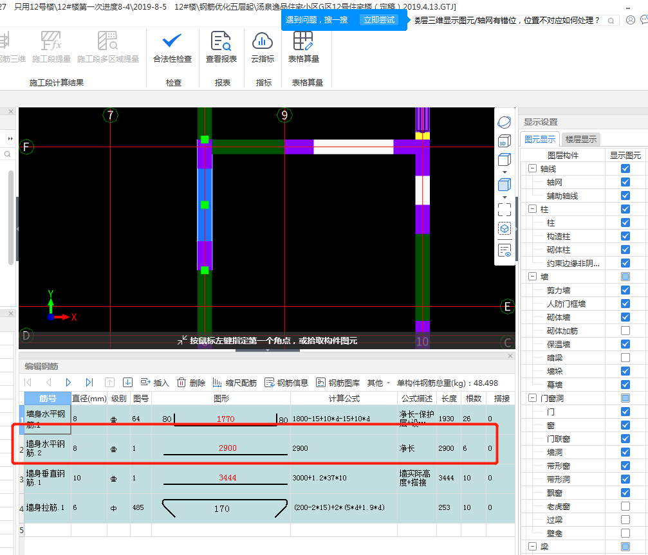This screenshot has width=648, height=555.
Task: Switch to 楼层显示 tab
Action: click(580, 139)
